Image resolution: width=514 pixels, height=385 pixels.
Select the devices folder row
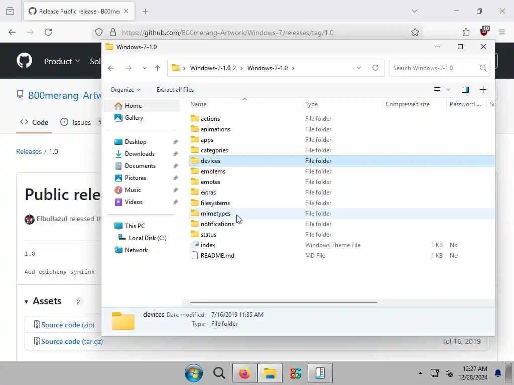point(341,161)
